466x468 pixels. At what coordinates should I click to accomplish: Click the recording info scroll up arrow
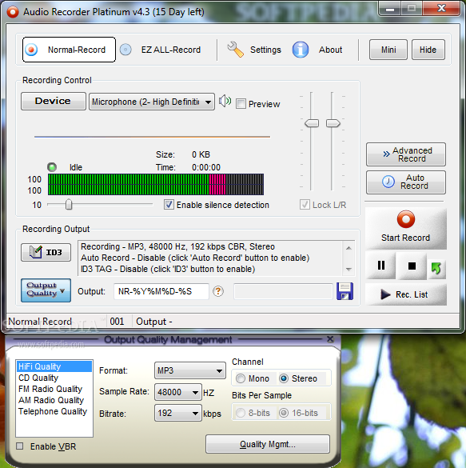[349, 248]
